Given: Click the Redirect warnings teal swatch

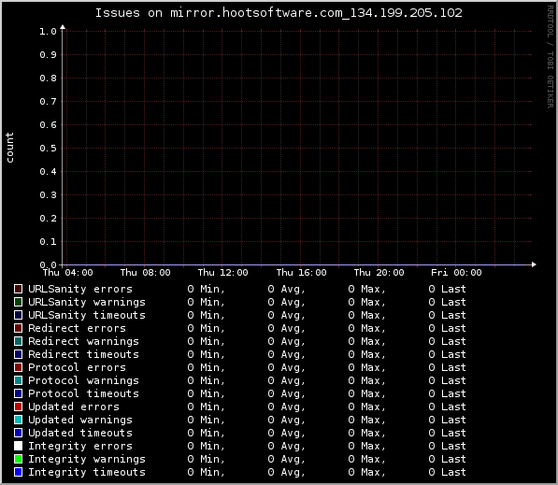Looking at the screenshot, I should click(18, 341).
